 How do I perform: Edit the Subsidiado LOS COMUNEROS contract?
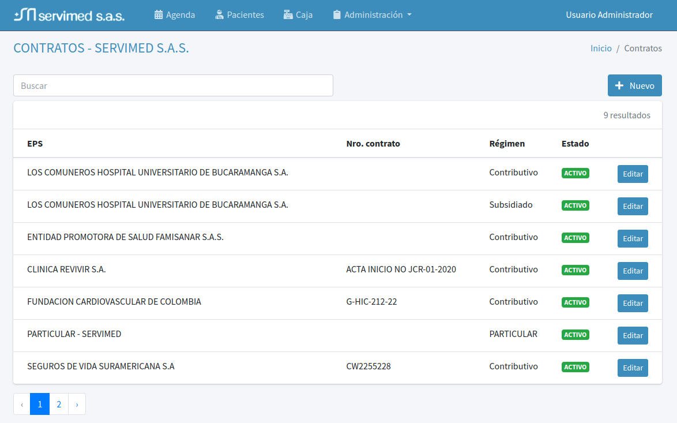point(633,206)
